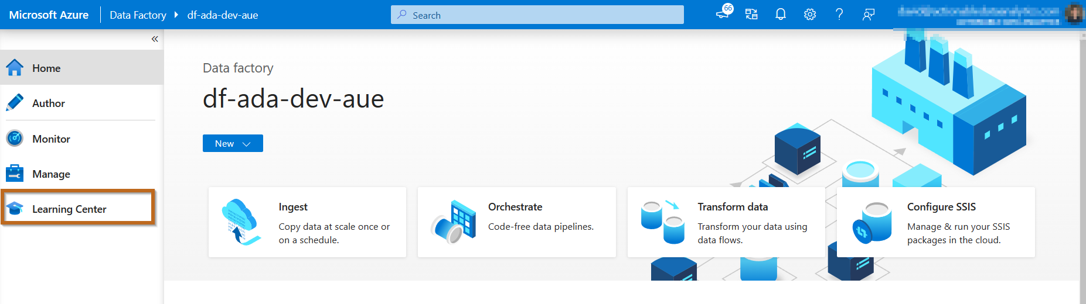1086x304 pixels.
Task: Open the Manage toolbox icon
Action: 15,174
